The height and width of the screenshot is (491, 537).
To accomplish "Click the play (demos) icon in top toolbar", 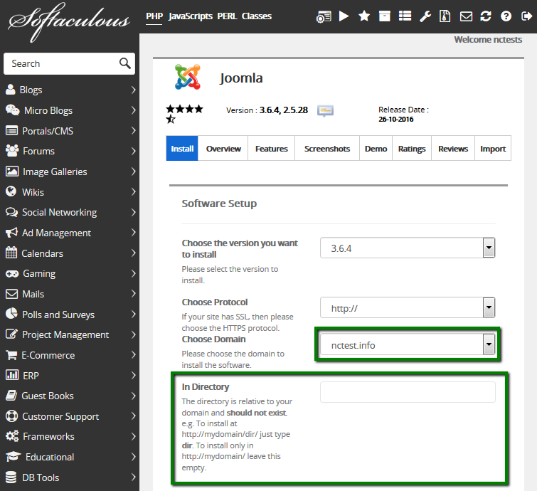I will (x=344, y=16).
